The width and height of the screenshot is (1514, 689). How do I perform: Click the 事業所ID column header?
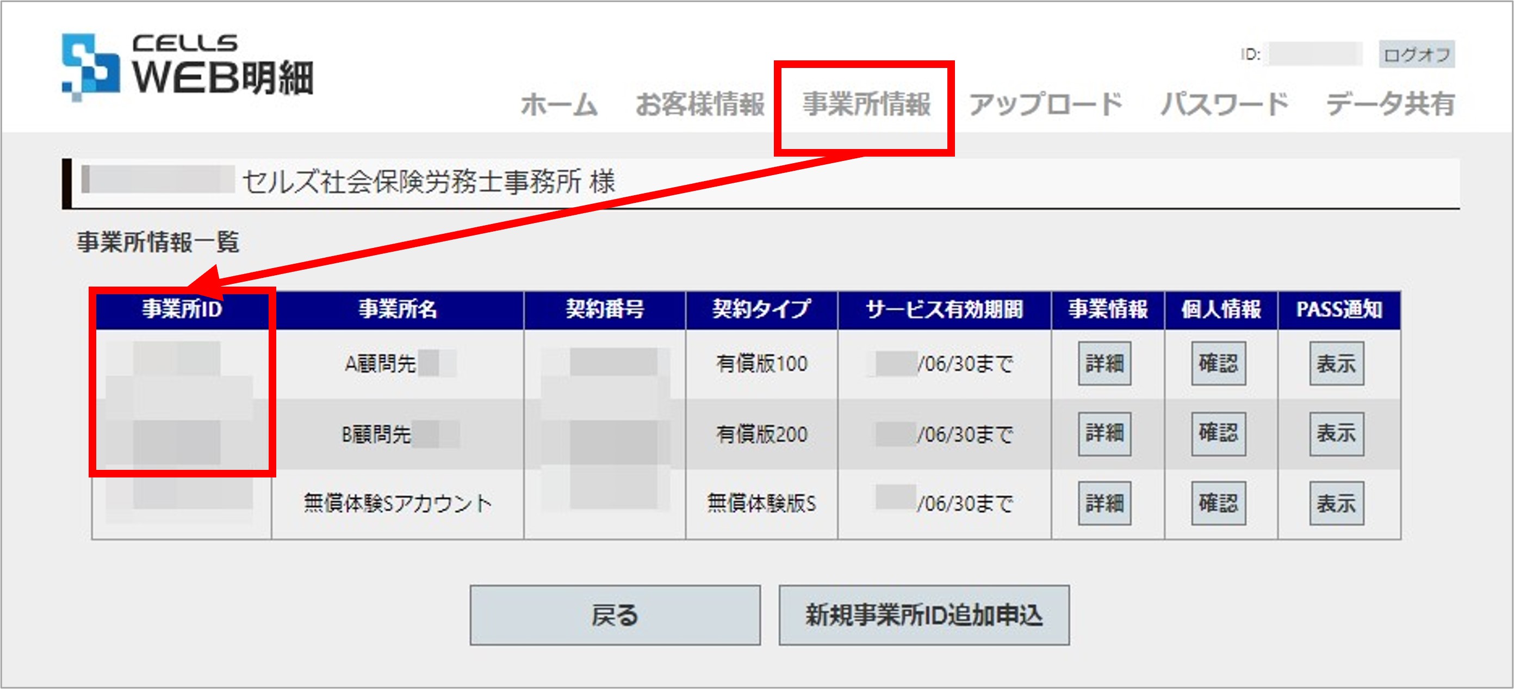(182, 309)
